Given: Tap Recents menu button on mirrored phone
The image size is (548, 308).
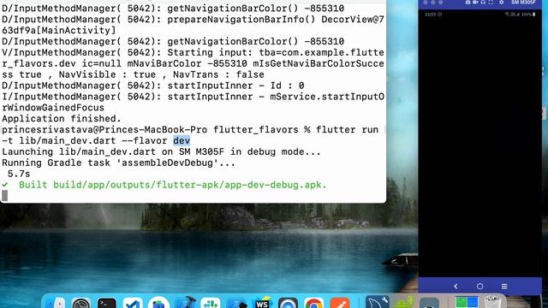Looking at the screenshot, I should tap(504, 287).
